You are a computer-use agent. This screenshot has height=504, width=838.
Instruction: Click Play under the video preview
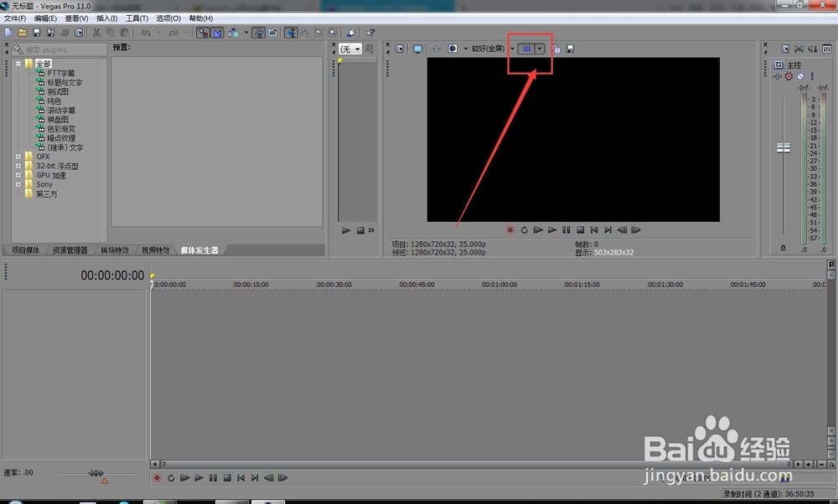point(552,230)
